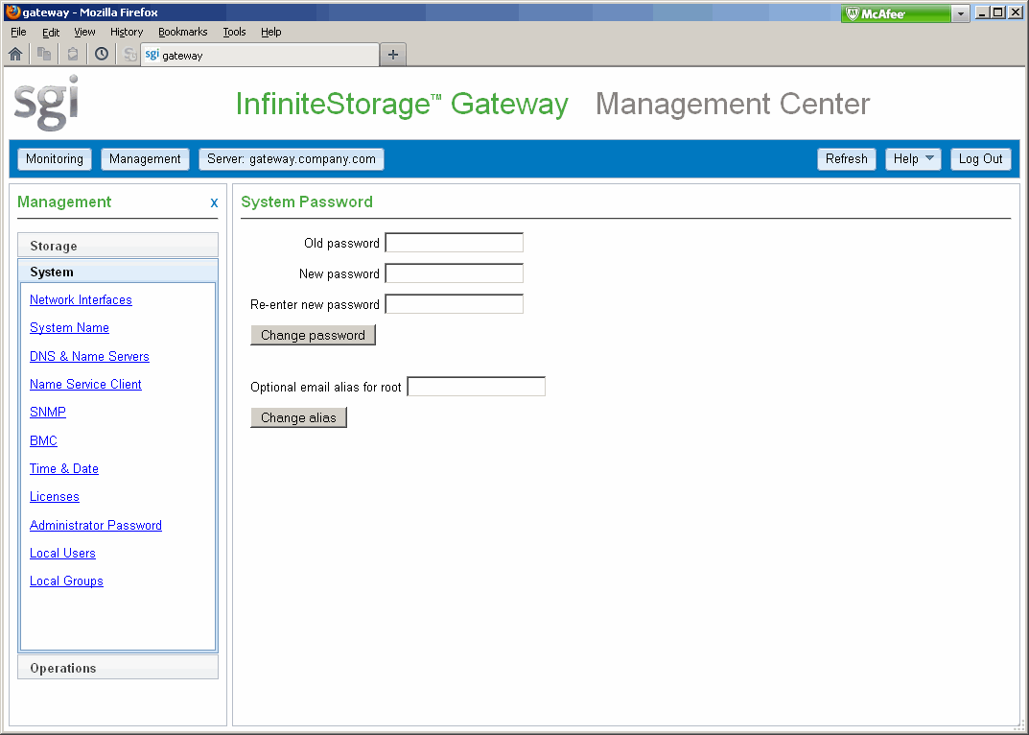Open the Administrator Password link

pos(96,526)
